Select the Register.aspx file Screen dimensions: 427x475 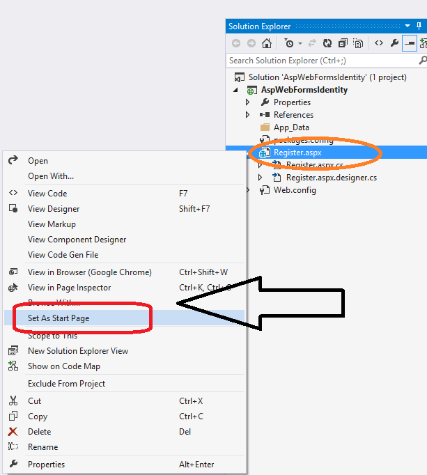pos(297,153)
